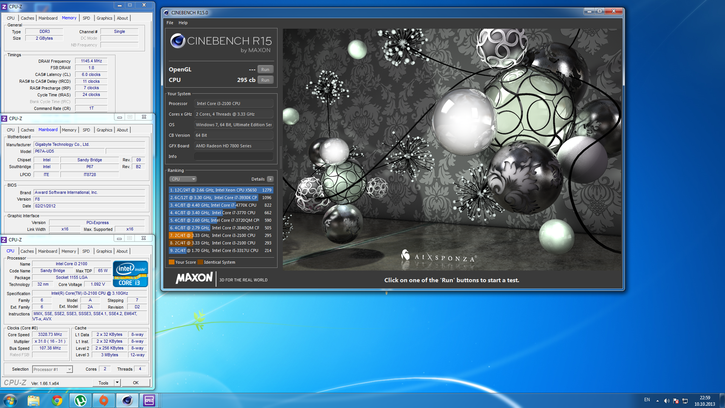725x408 pixels.
Task: Click the P67A-UD5 model field
Action: pos(69,151)
